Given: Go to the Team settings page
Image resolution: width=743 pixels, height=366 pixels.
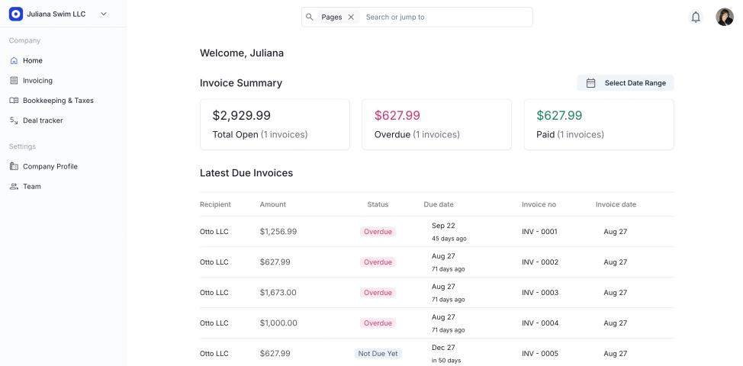Looking at the screenshot, I should click(31, 186).
